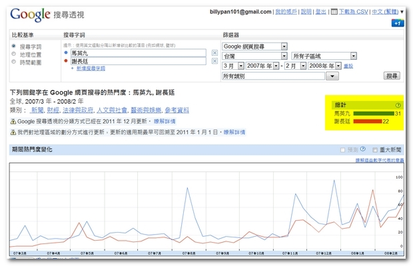413x266 pixels.
Task: Click the 登出 link
Action: (x=320, y=11)
